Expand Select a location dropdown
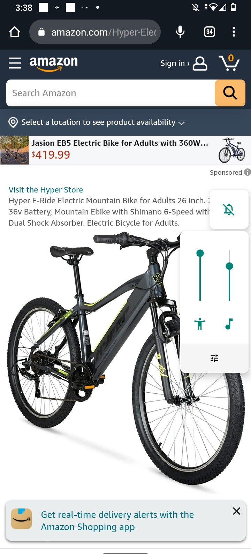The height and width of the screenshot is (558, 251). pos(97,122)
